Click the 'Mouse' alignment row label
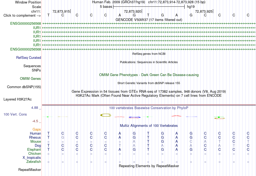The height and width of the screenshot is (176, 256). pyautogui.click(x=36, y=142)
